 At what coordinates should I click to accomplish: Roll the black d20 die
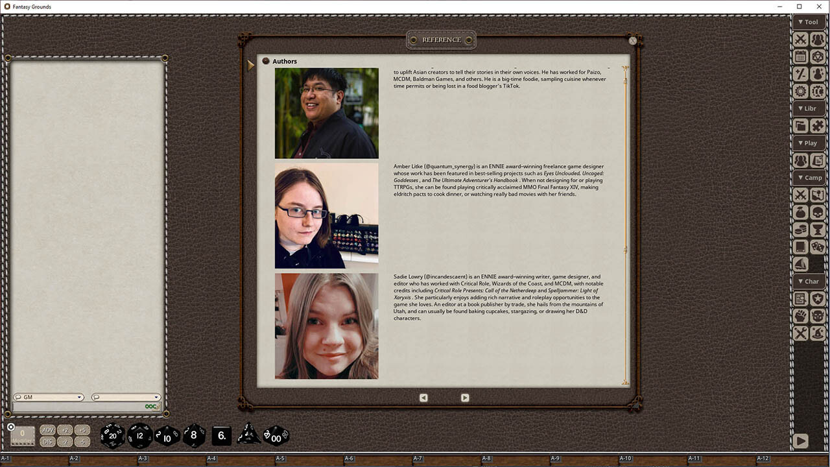click(112, 436)
